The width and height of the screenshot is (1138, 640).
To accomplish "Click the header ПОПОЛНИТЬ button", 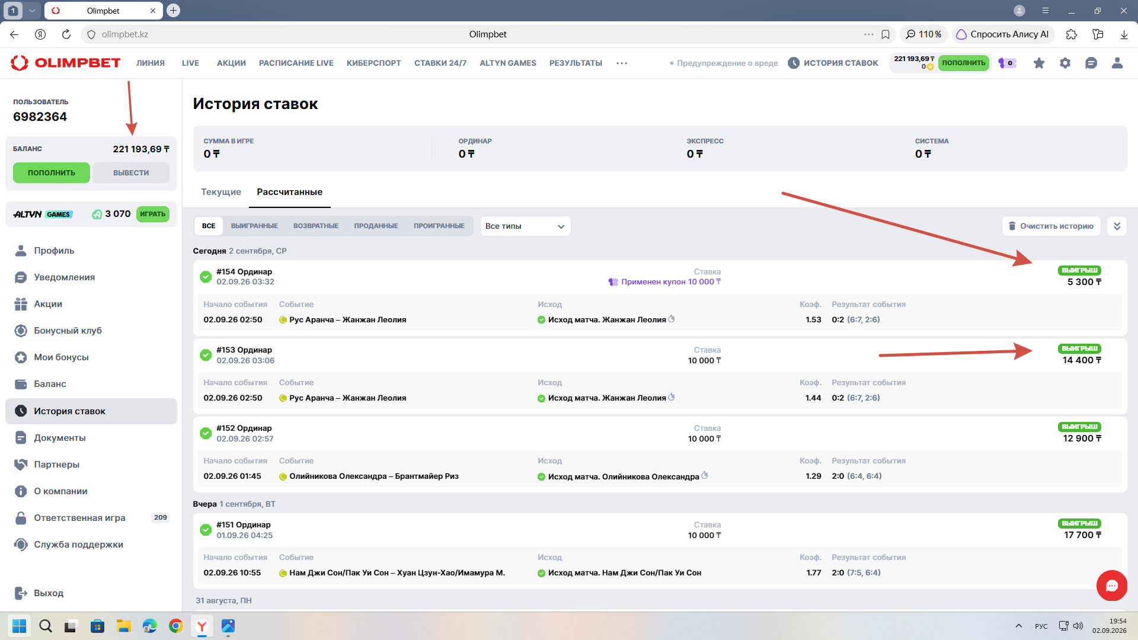I will point(964,63).
